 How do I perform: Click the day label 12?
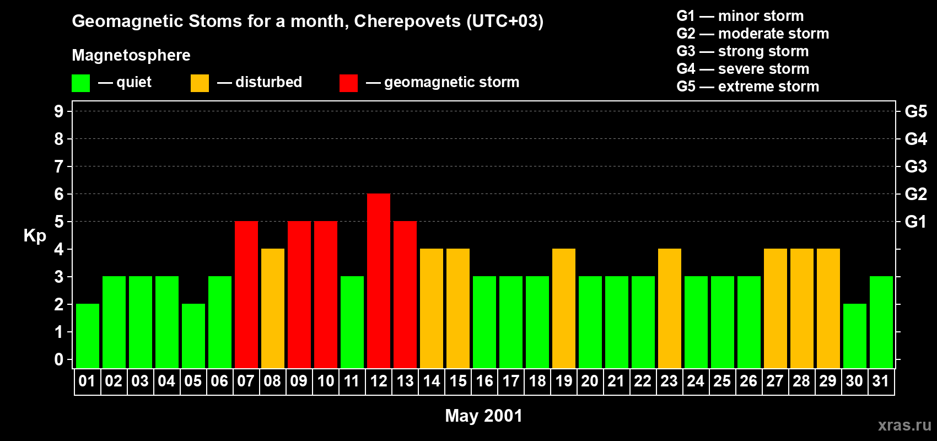(379, 381)
